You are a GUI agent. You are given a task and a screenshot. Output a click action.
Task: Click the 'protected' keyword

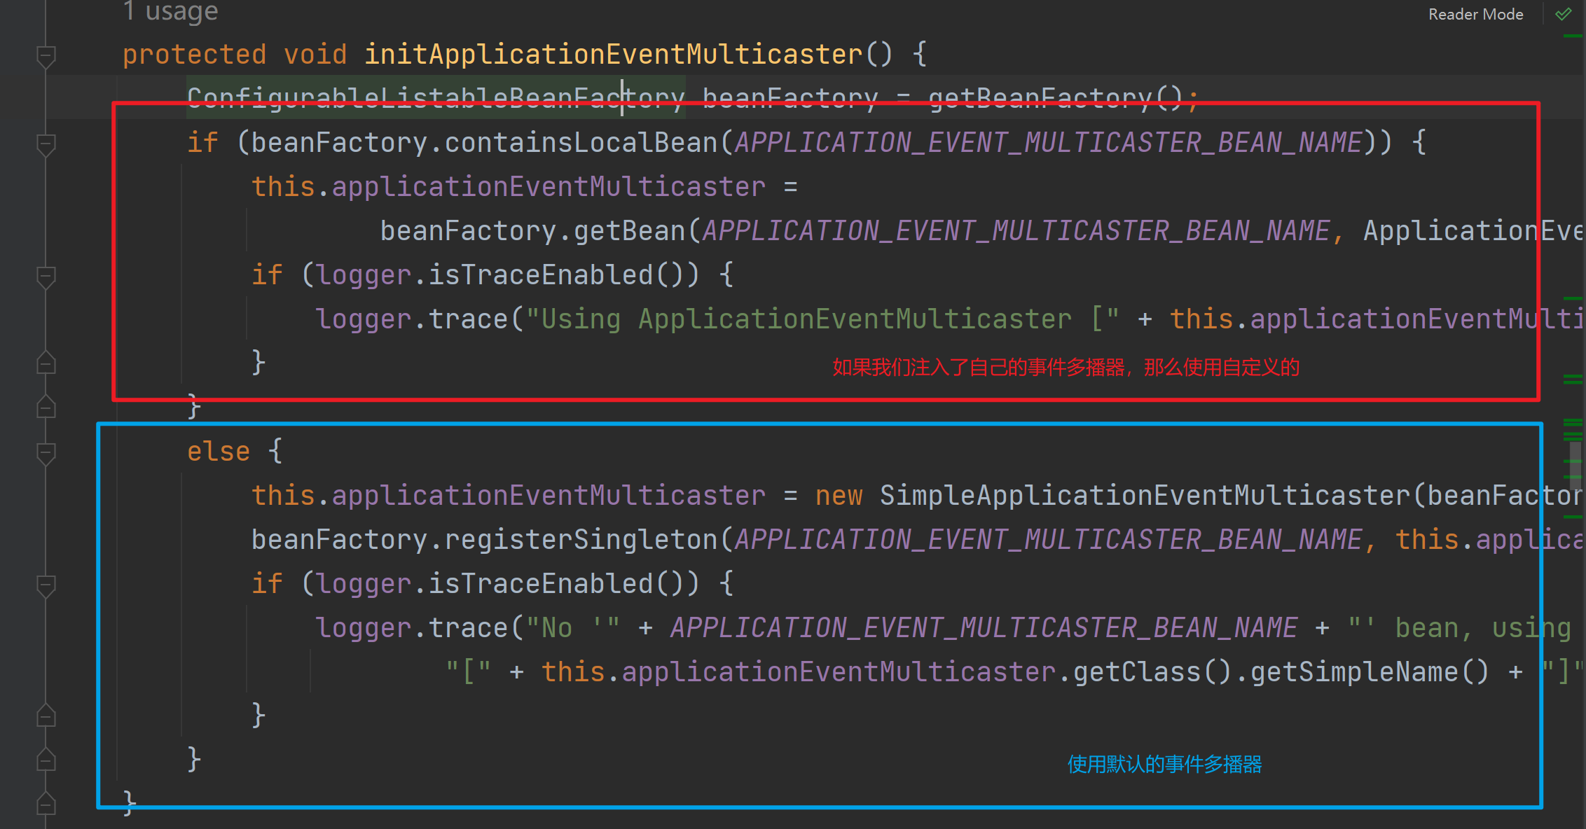pyautogui.click(x=194, y=55)
